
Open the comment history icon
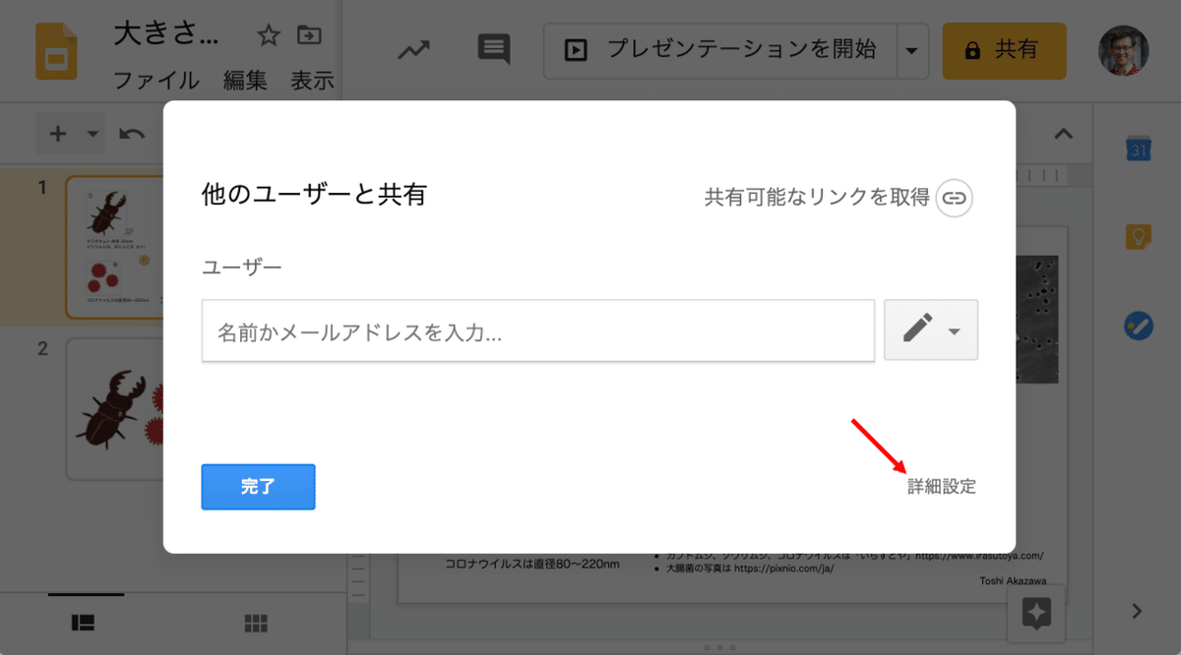point(494,49)
